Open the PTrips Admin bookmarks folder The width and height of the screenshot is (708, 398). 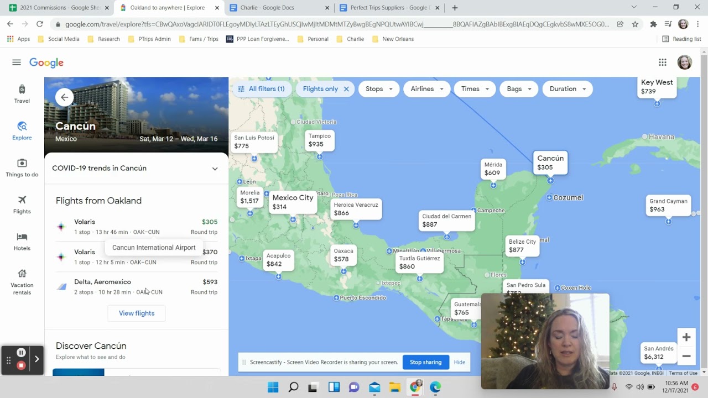click(149, 39)
